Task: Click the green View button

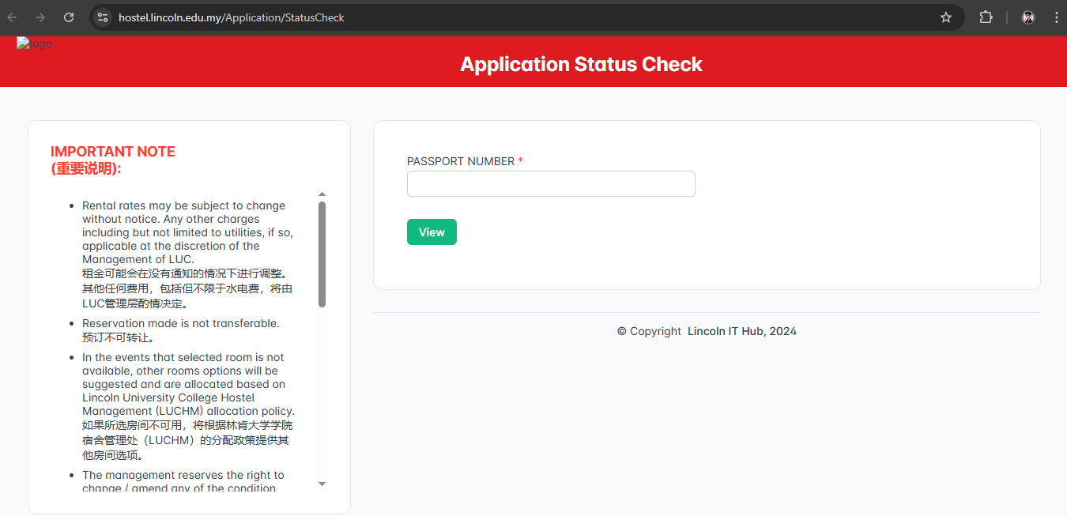Action: (432, 232)
